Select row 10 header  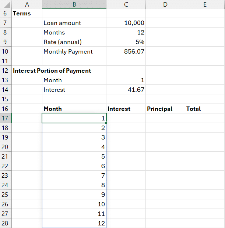(5, 51)
